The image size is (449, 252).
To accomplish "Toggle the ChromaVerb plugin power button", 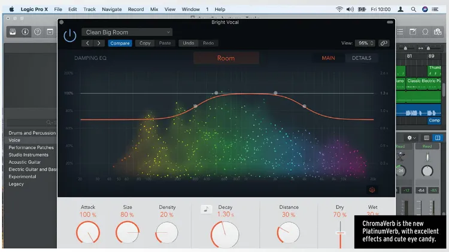I will [70, 35].
